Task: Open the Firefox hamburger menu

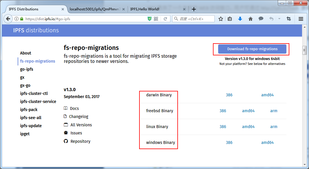Action: [x=301, y=18]
